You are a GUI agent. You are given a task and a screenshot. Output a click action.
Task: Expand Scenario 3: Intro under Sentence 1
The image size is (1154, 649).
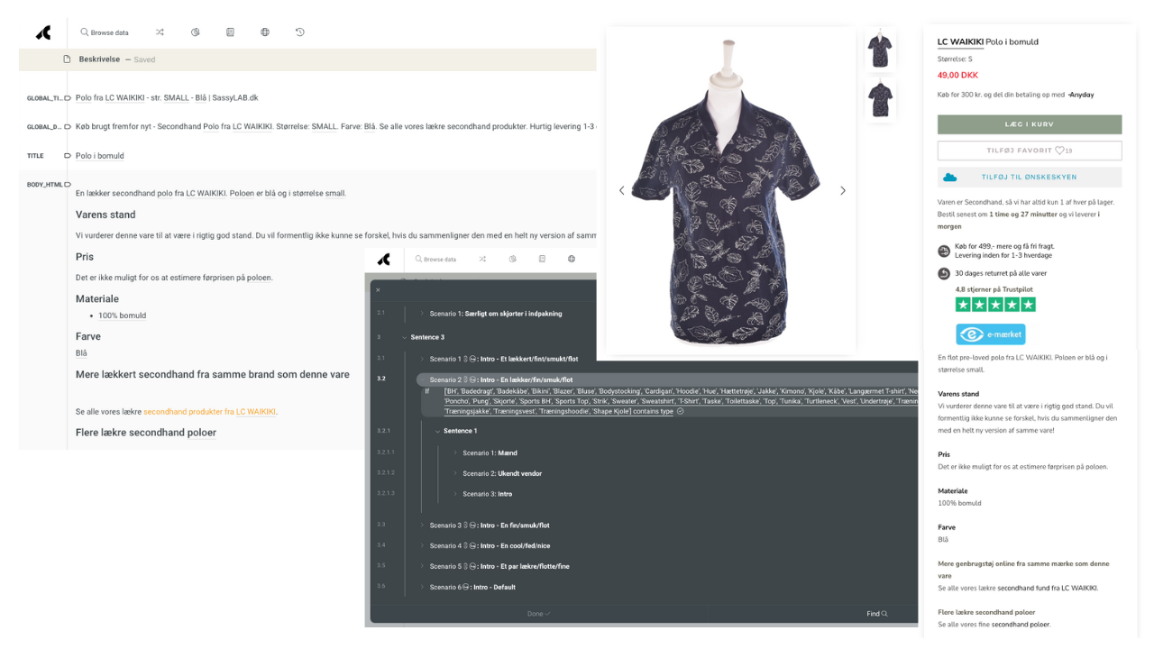455,494
